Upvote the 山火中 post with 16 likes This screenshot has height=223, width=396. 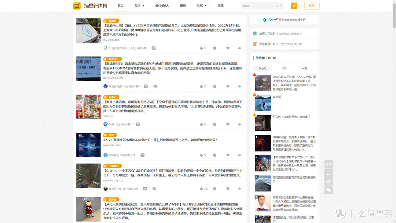(x=203, y=189)
